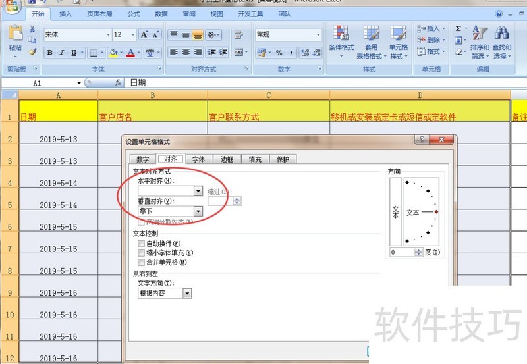Click the fx insert function button
The width and height of the screenshot is (527, 364).
point(118,82)
